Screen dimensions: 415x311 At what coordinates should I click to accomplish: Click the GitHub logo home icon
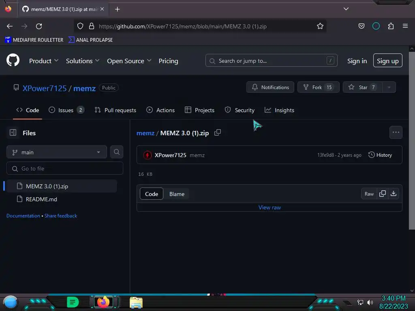(13, 61)
